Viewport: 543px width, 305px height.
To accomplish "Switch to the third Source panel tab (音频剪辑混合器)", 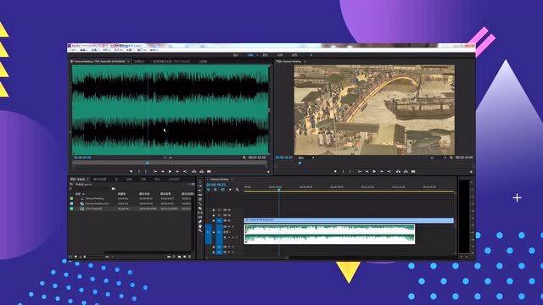I will coord(171,62).
